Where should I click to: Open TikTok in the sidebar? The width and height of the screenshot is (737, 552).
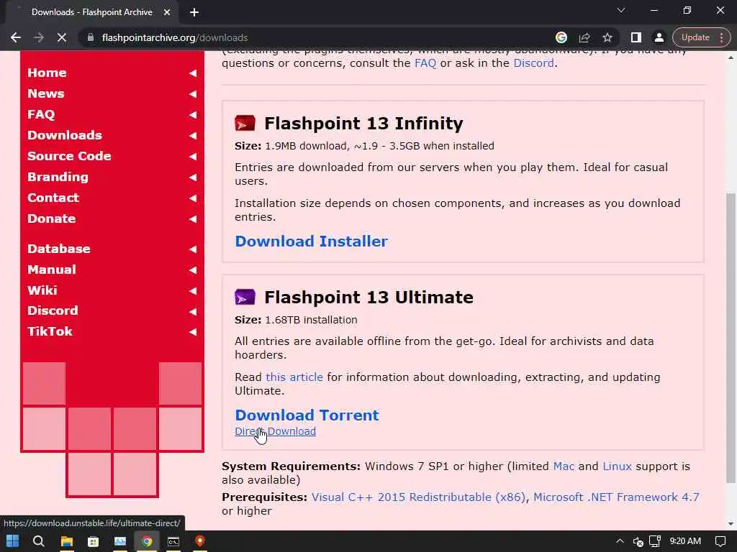point(50,331)
